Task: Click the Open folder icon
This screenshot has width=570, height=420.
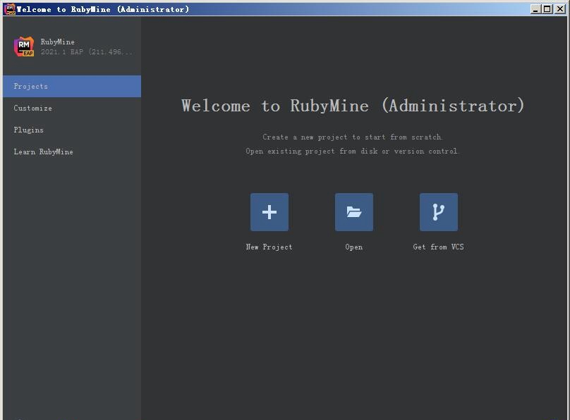Action: click(x=354, y=212)
